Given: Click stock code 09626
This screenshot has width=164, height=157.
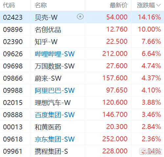Looking at the screenshot, I should pyautogui.click(x=13, y=54).
